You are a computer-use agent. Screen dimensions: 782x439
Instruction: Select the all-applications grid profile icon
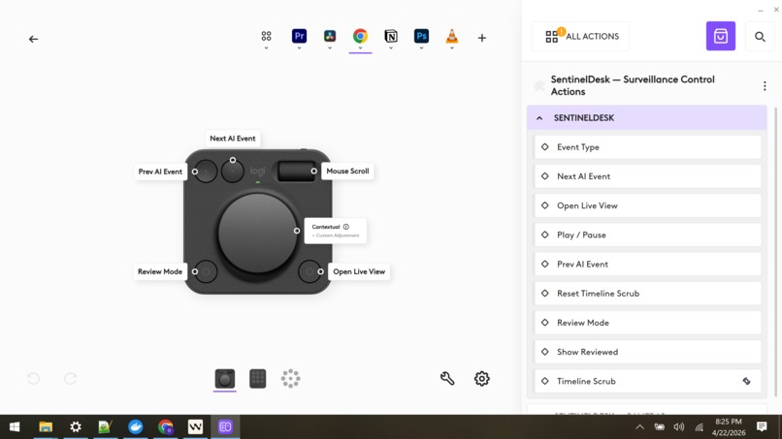pos(266,36)
